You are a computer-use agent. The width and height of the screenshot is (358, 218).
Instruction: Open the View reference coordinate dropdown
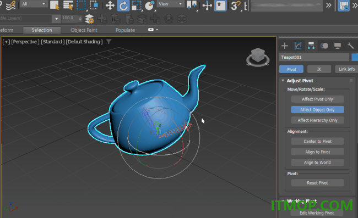click(x=170, y=4)
